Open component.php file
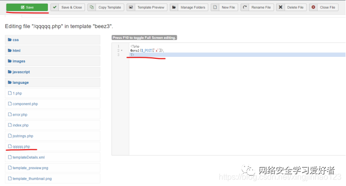This screenshot has height=186, width=346. click(52, 104)
